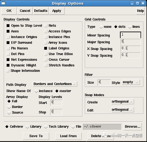The height and width of the screenshot is (142, 147).
Task: Enable Instance Origins checkbox
Action: coord(8,37)
